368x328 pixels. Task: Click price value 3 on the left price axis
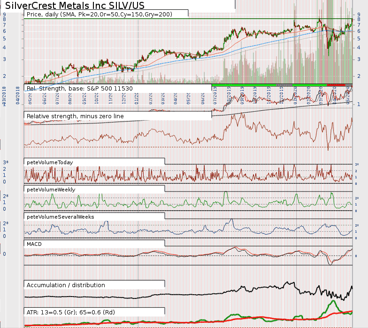5,59
